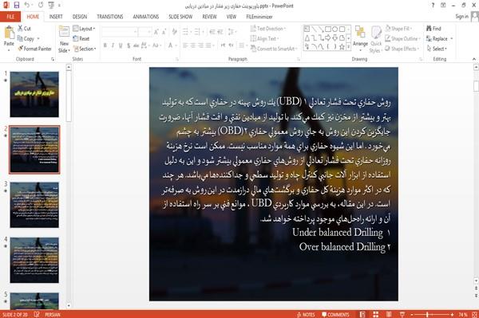This screenshot has width=479, height=318.
Task: Switch to the DESIGN tab
Action: pos(80,17)
